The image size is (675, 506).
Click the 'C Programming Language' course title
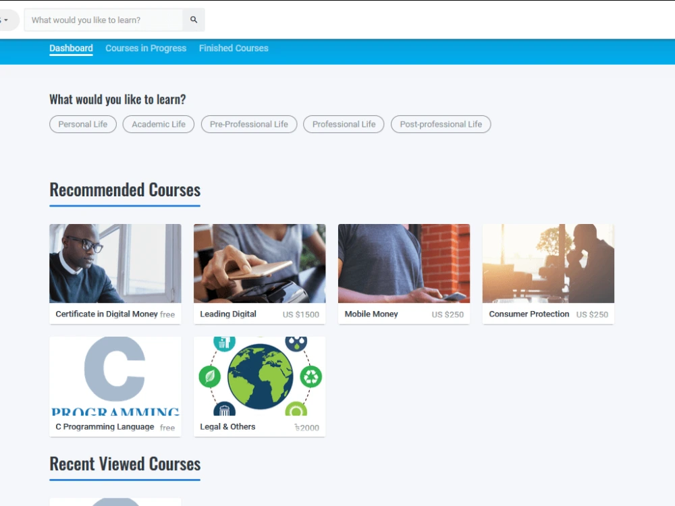click(x=105, y=427)
